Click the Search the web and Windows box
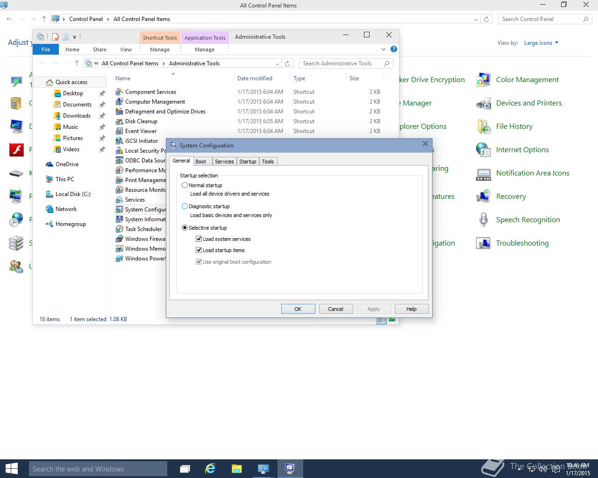598x478 pixels. click(x=98, y=469)
